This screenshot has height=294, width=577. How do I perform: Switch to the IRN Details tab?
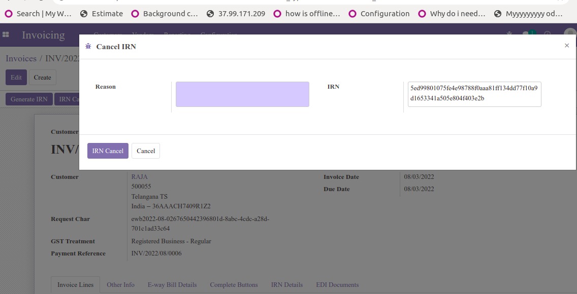pos(286,285)
